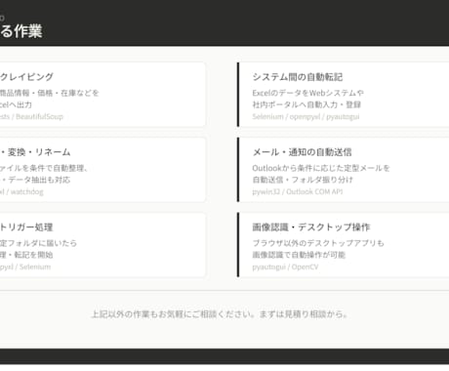Click the メール・通知の自動送信 heading

point(302,152)
